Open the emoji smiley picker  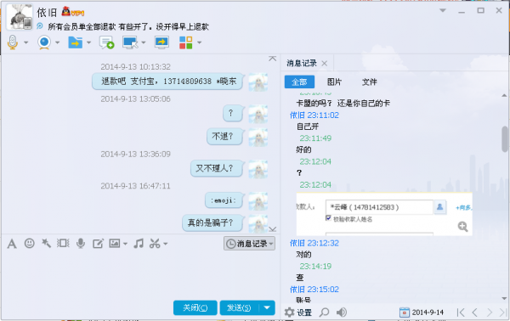pos(29,243)
